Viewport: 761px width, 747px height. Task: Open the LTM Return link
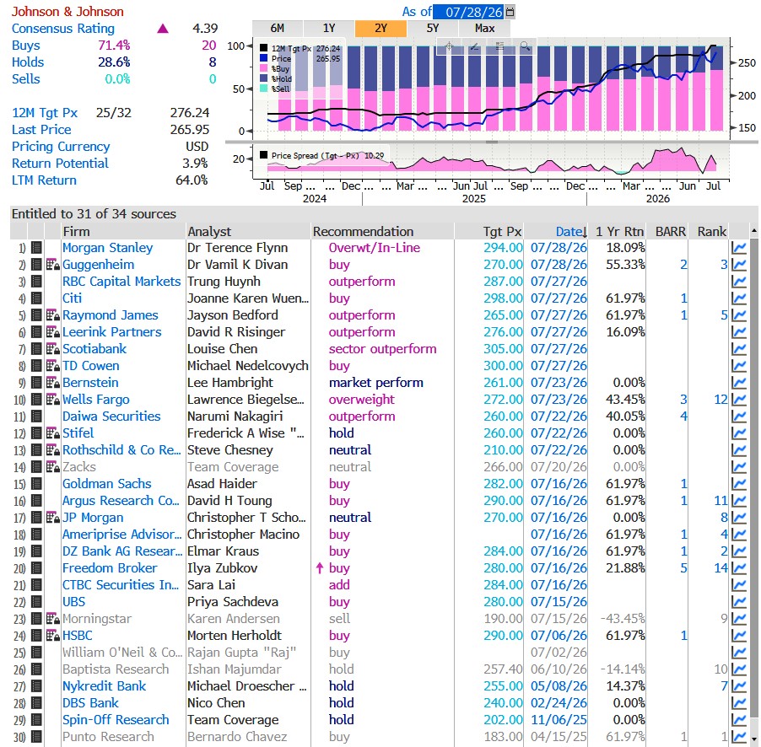point(44,180)
